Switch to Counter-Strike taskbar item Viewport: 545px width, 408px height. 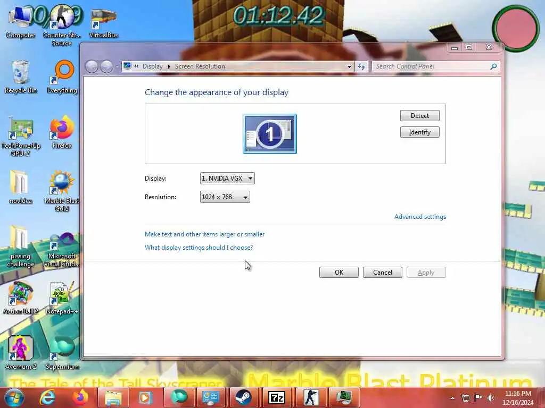310,397
